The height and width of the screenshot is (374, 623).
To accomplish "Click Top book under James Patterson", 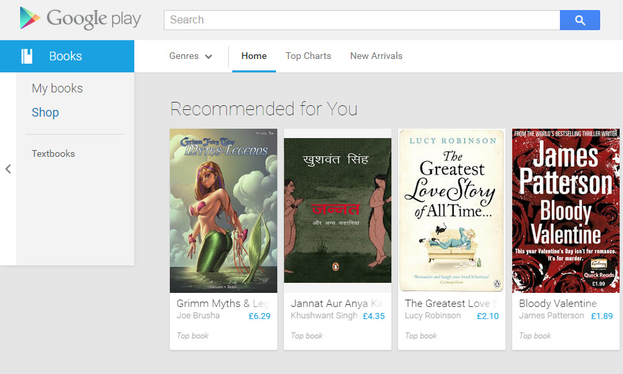I will click(x=535, y=336).
